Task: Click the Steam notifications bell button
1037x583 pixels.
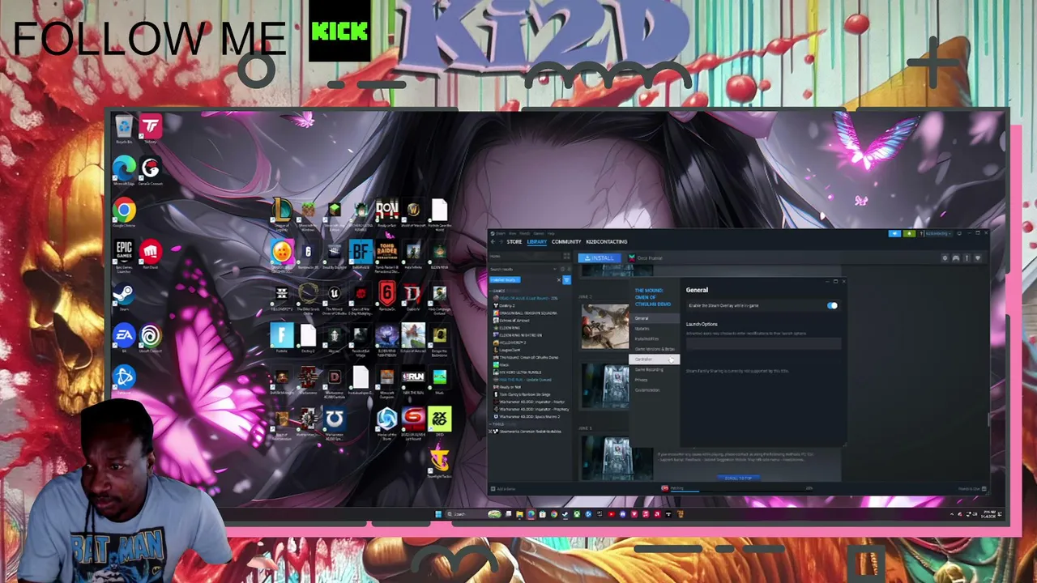Action: (909, 233)
